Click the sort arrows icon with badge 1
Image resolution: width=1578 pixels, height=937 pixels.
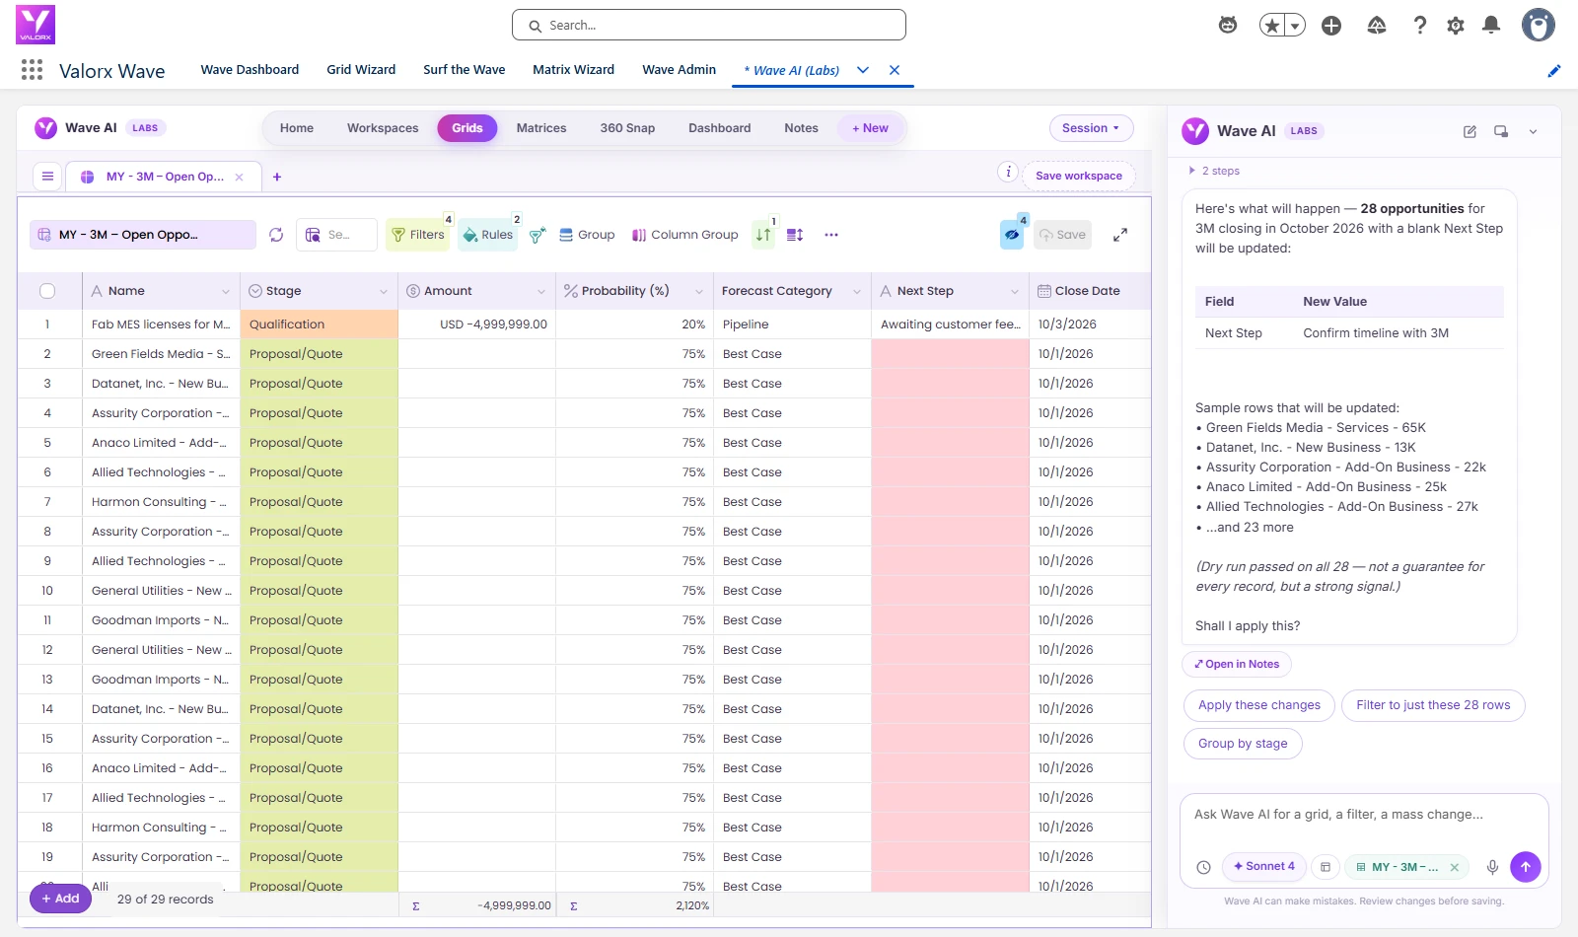pos(764,235)
